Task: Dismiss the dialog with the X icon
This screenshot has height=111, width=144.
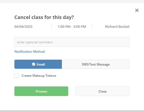Action: (137, 10)
